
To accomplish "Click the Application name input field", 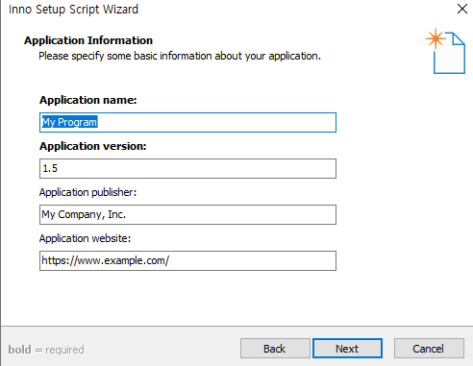I will (187, 122).
